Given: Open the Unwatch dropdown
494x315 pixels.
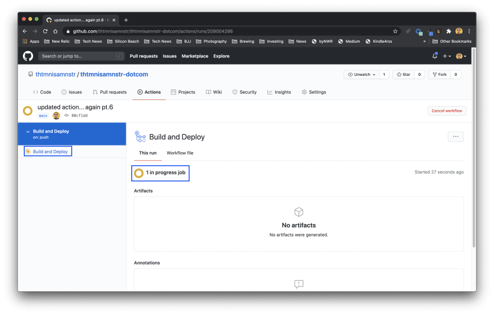Looking at the screenshot, I should pyautogui.click(x=362, y=75).
